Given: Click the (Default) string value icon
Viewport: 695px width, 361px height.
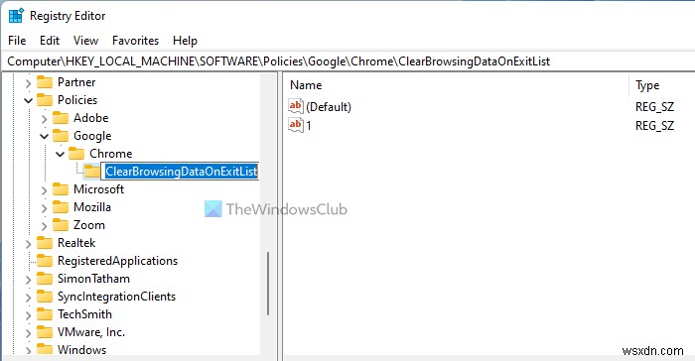Looking at the screenshot, I should 296,106.
